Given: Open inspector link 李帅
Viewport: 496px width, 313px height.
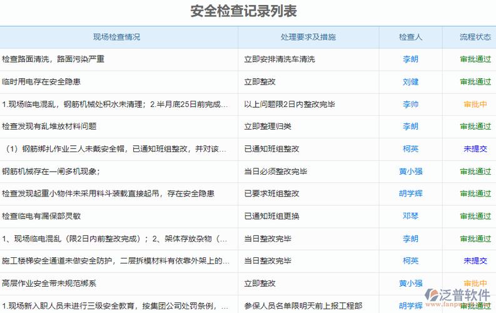Looking at the screenshot, I should coord(410,104).
